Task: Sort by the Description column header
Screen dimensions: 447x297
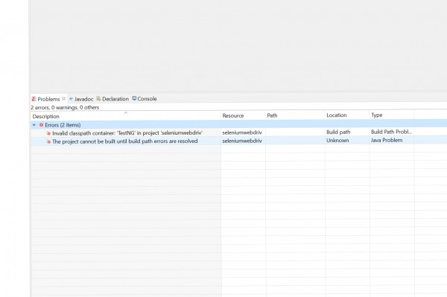Action: tap(126, 116)
